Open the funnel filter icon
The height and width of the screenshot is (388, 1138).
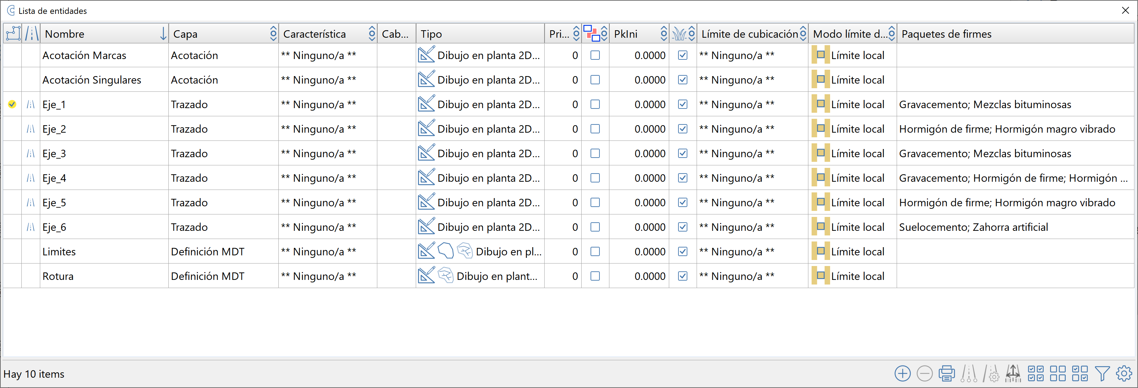[1102, 373]
